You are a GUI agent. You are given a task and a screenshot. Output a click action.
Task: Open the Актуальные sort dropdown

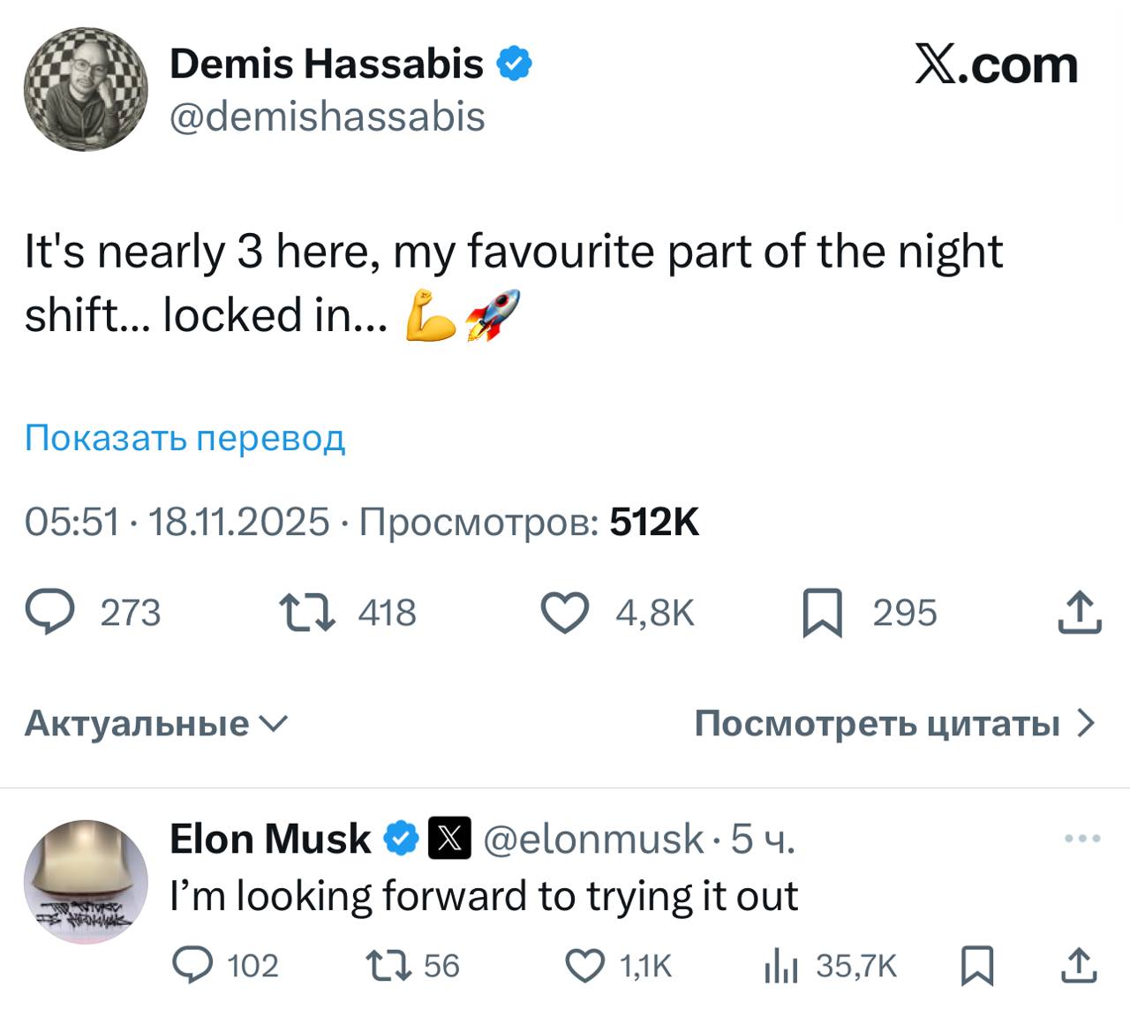(x=155, y=724)
